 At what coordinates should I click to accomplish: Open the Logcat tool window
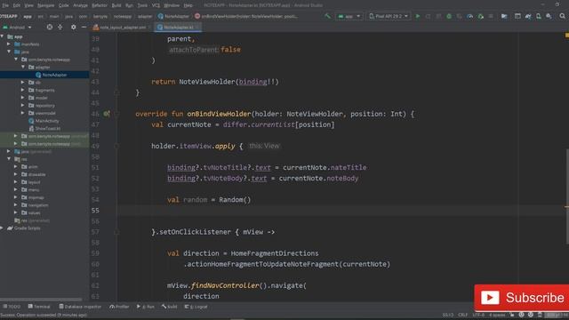click(x=196, y=307)
